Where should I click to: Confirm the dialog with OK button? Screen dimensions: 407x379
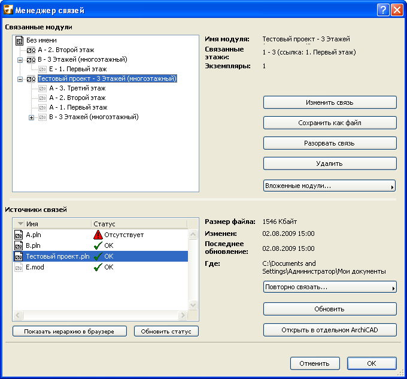(372, 363)
